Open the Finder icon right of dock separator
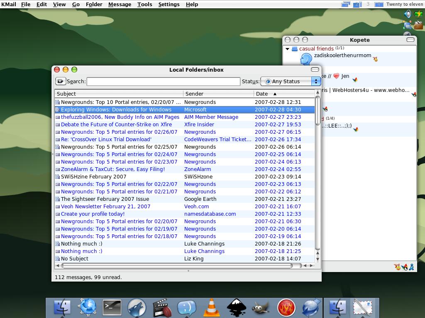 tap(337, 308)
